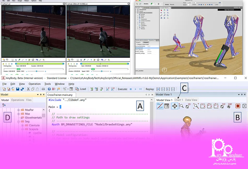Switch to the Operations tab
The width and height of the screenshot is (248, 169).
tap(17, 100)
